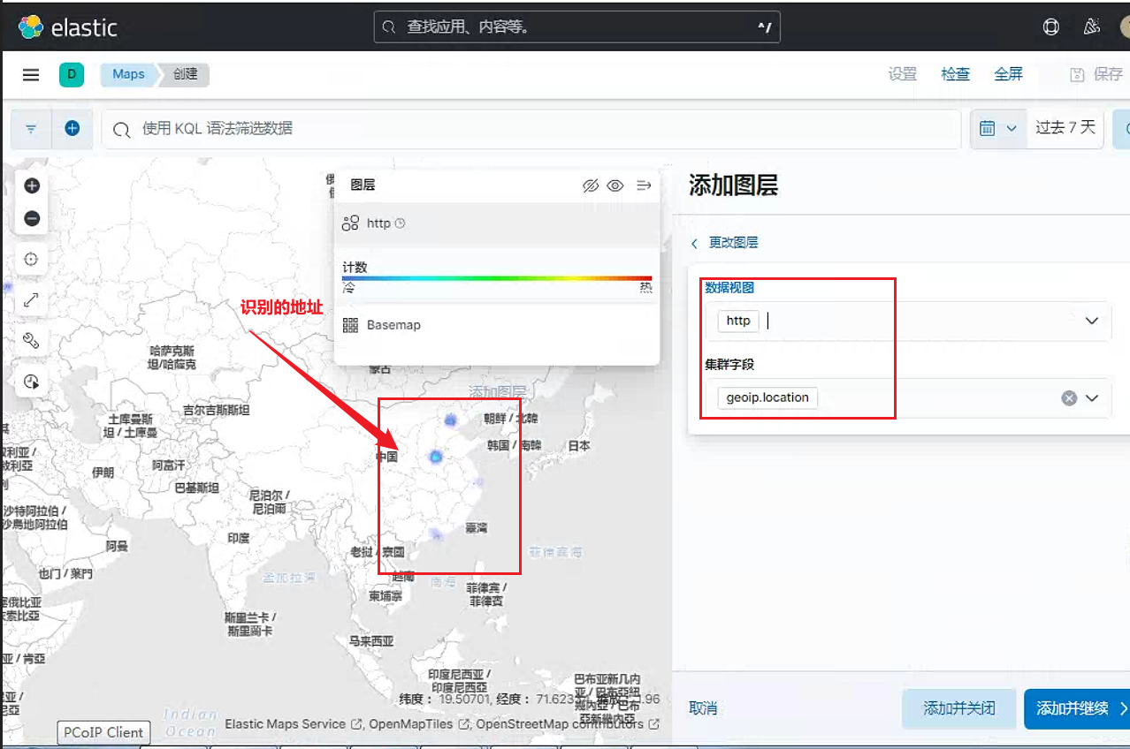The height and width of the screenshot is (749, 1130).
Task: Click the fit-to-data crosshair map button
Action: click(32, 260)
